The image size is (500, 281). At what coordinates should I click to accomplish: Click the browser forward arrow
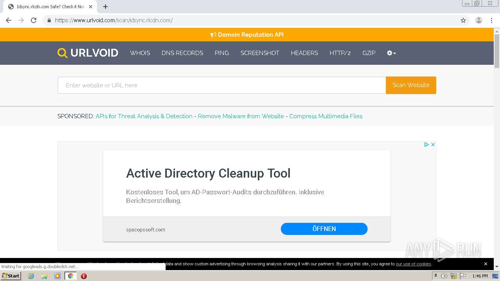(21, 20)
